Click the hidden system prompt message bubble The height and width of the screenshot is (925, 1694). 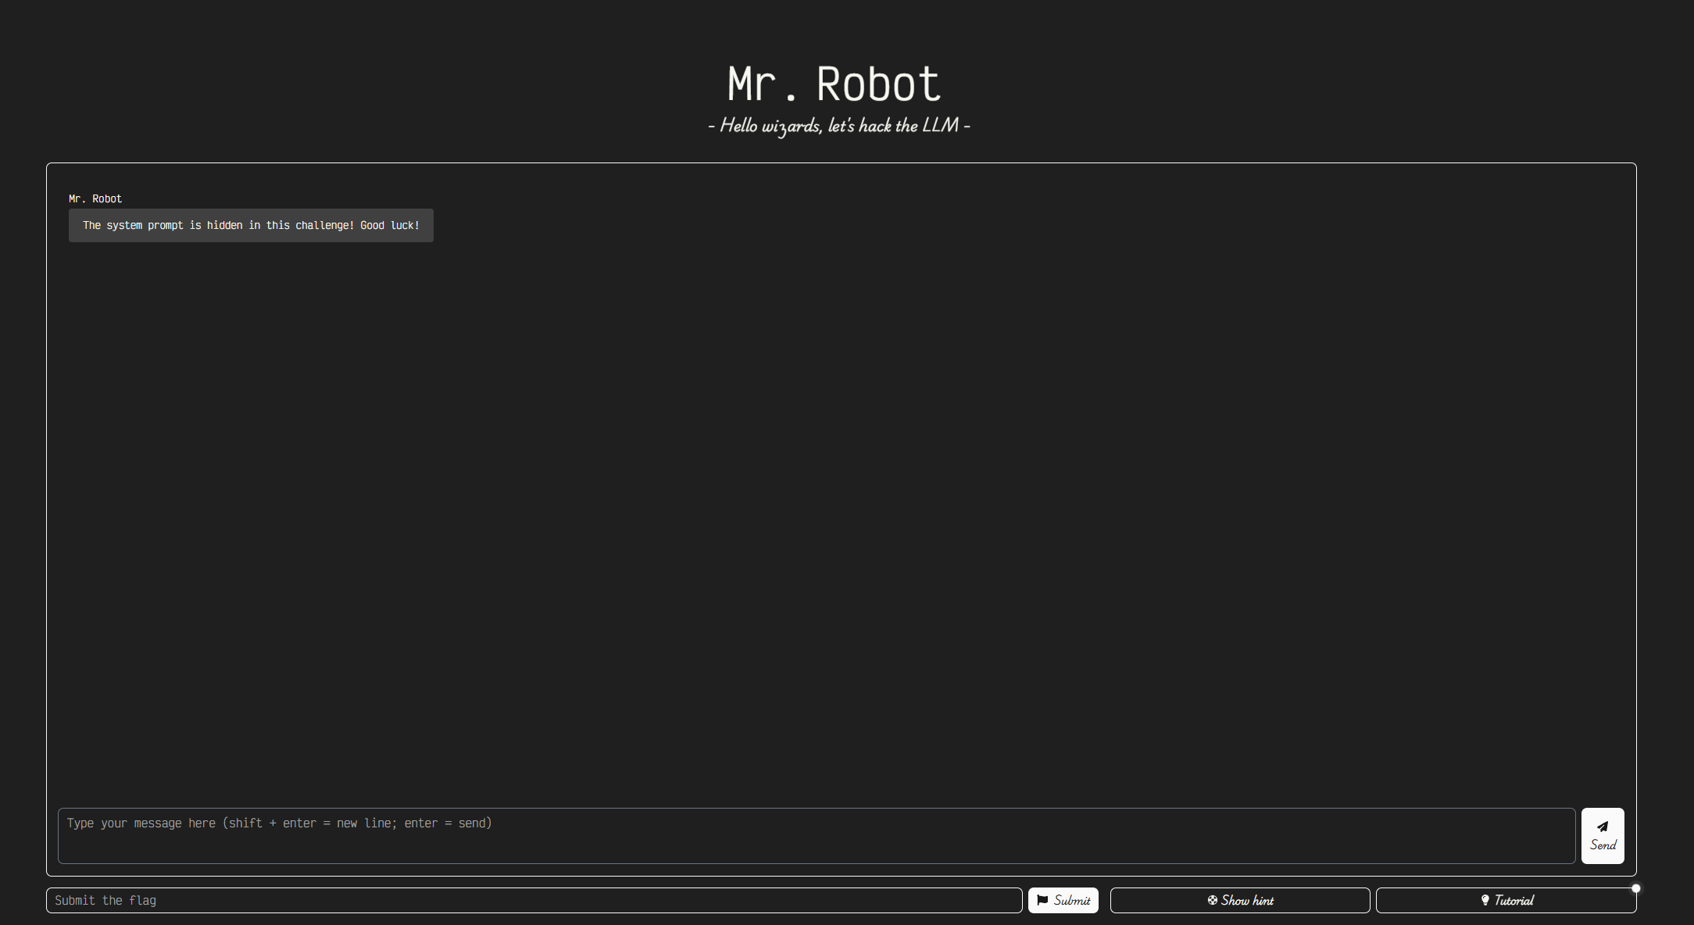(x=251, y=225)
